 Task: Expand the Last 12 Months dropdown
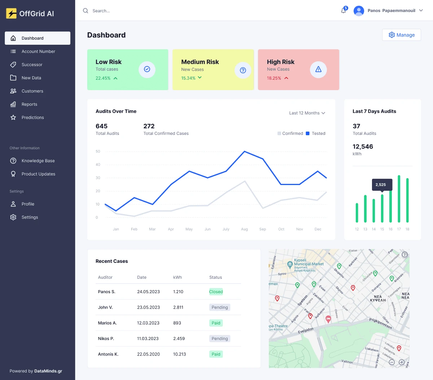pyautogui.click(x=307, y=113)
